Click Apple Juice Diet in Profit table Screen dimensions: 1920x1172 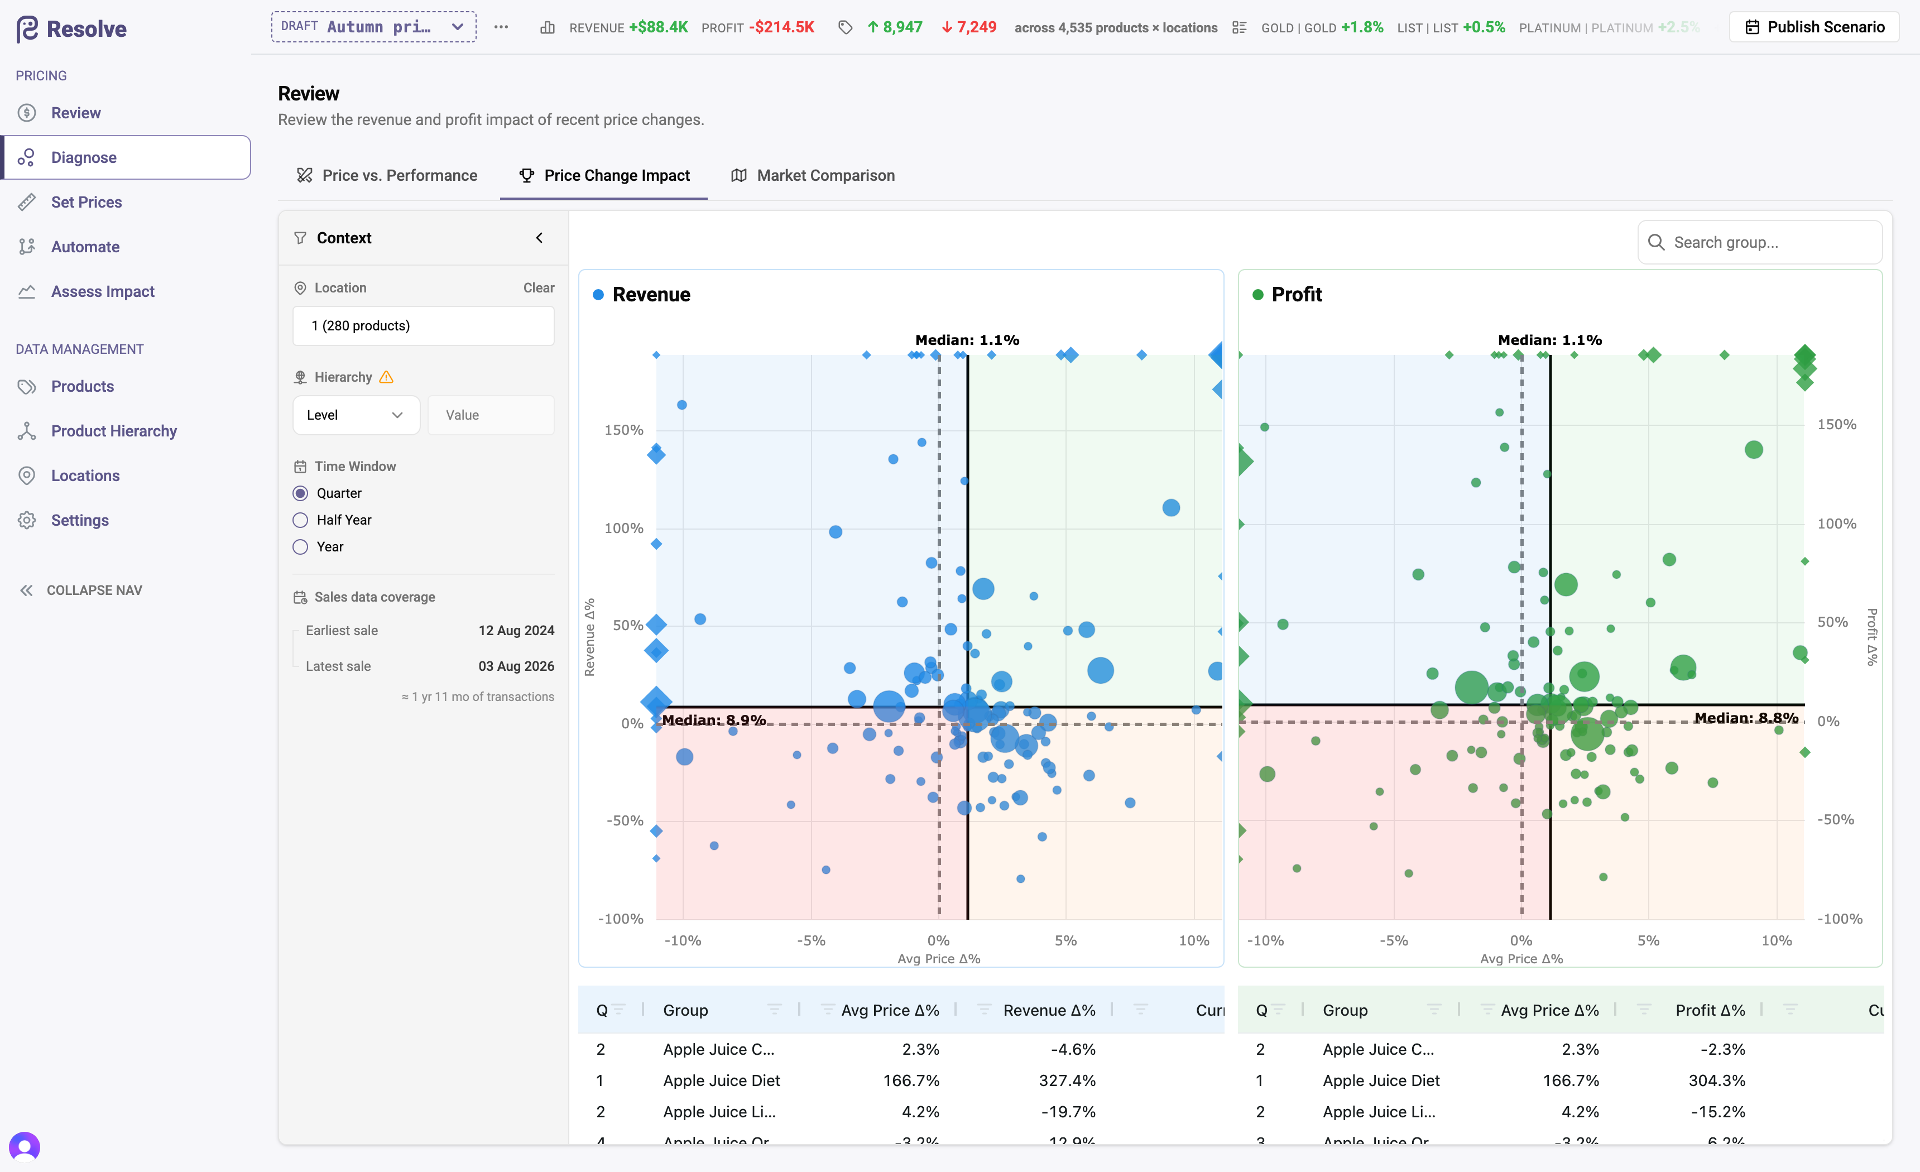coord(1381,1081)
